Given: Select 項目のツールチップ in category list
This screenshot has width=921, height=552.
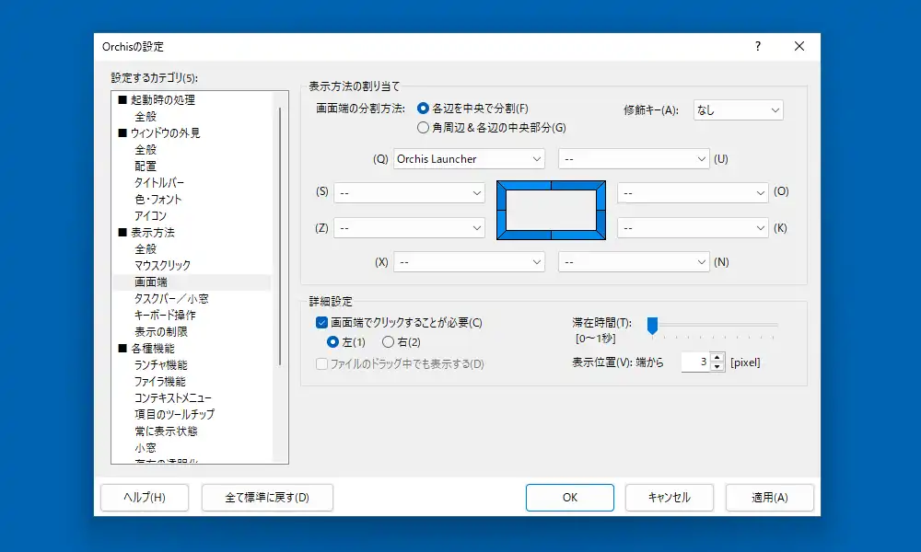Looking at the screenshot, I should coord(174,414).
